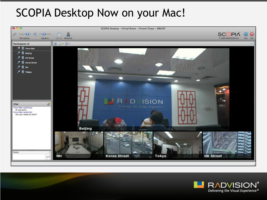Open the Public chat recipient dropdown

(x=32, y=152)
